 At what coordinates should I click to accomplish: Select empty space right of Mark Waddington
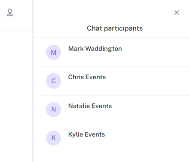click(x=156, y=52)
